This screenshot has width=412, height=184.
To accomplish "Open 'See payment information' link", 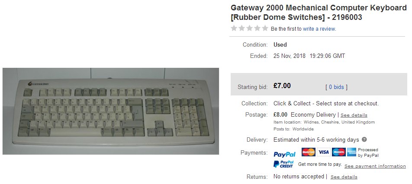I will (375, 166).
